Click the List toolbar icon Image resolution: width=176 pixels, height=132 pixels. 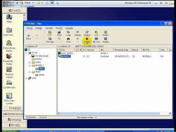coord(96,33)
